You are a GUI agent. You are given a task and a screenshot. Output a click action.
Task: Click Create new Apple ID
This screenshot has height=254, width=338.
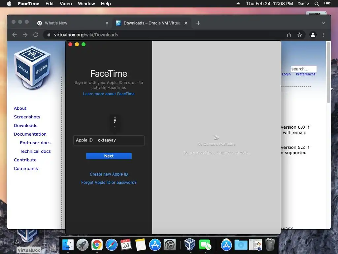tap(109, 174)
